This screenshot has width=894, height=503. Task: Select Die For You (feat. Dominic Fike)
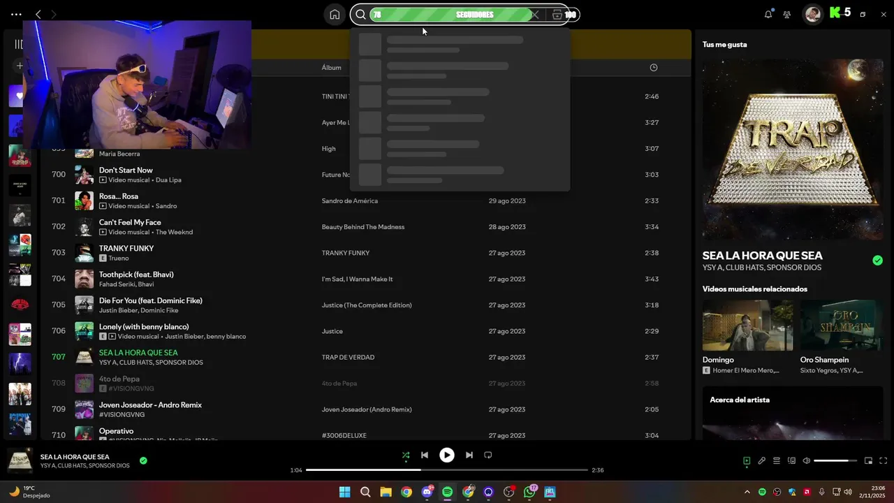tap(151, 300)
